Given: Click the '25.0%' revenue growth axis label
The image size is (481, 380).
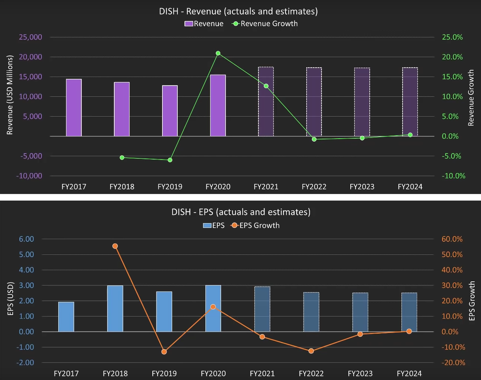Looking at the screenshot, I should pos(452,37).
